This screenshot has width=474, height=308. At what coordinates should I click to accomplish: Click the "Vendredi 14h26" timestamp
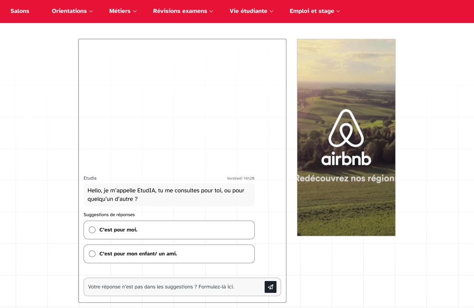coord(241,178)
